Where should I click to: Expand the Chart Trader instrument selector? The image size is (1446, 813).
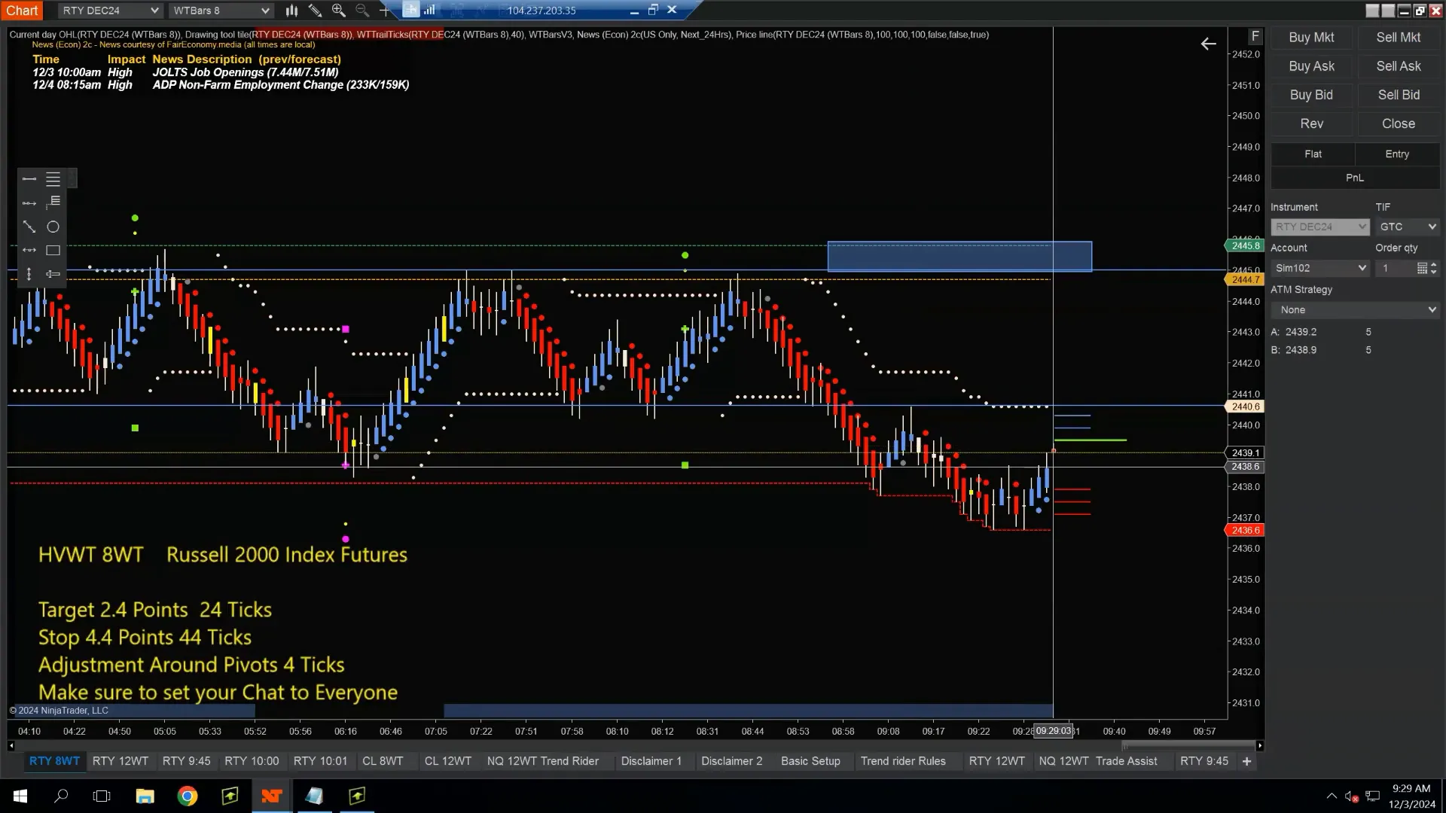(1319, 227)
